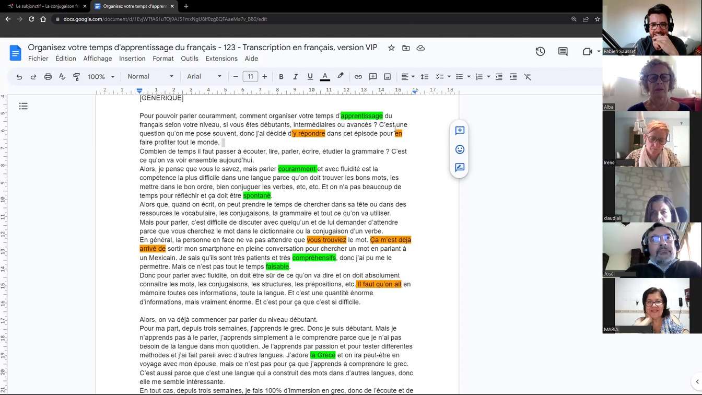Open a new browser tab
The height and width of the screenshot is (395, 702).
point(186,6)
